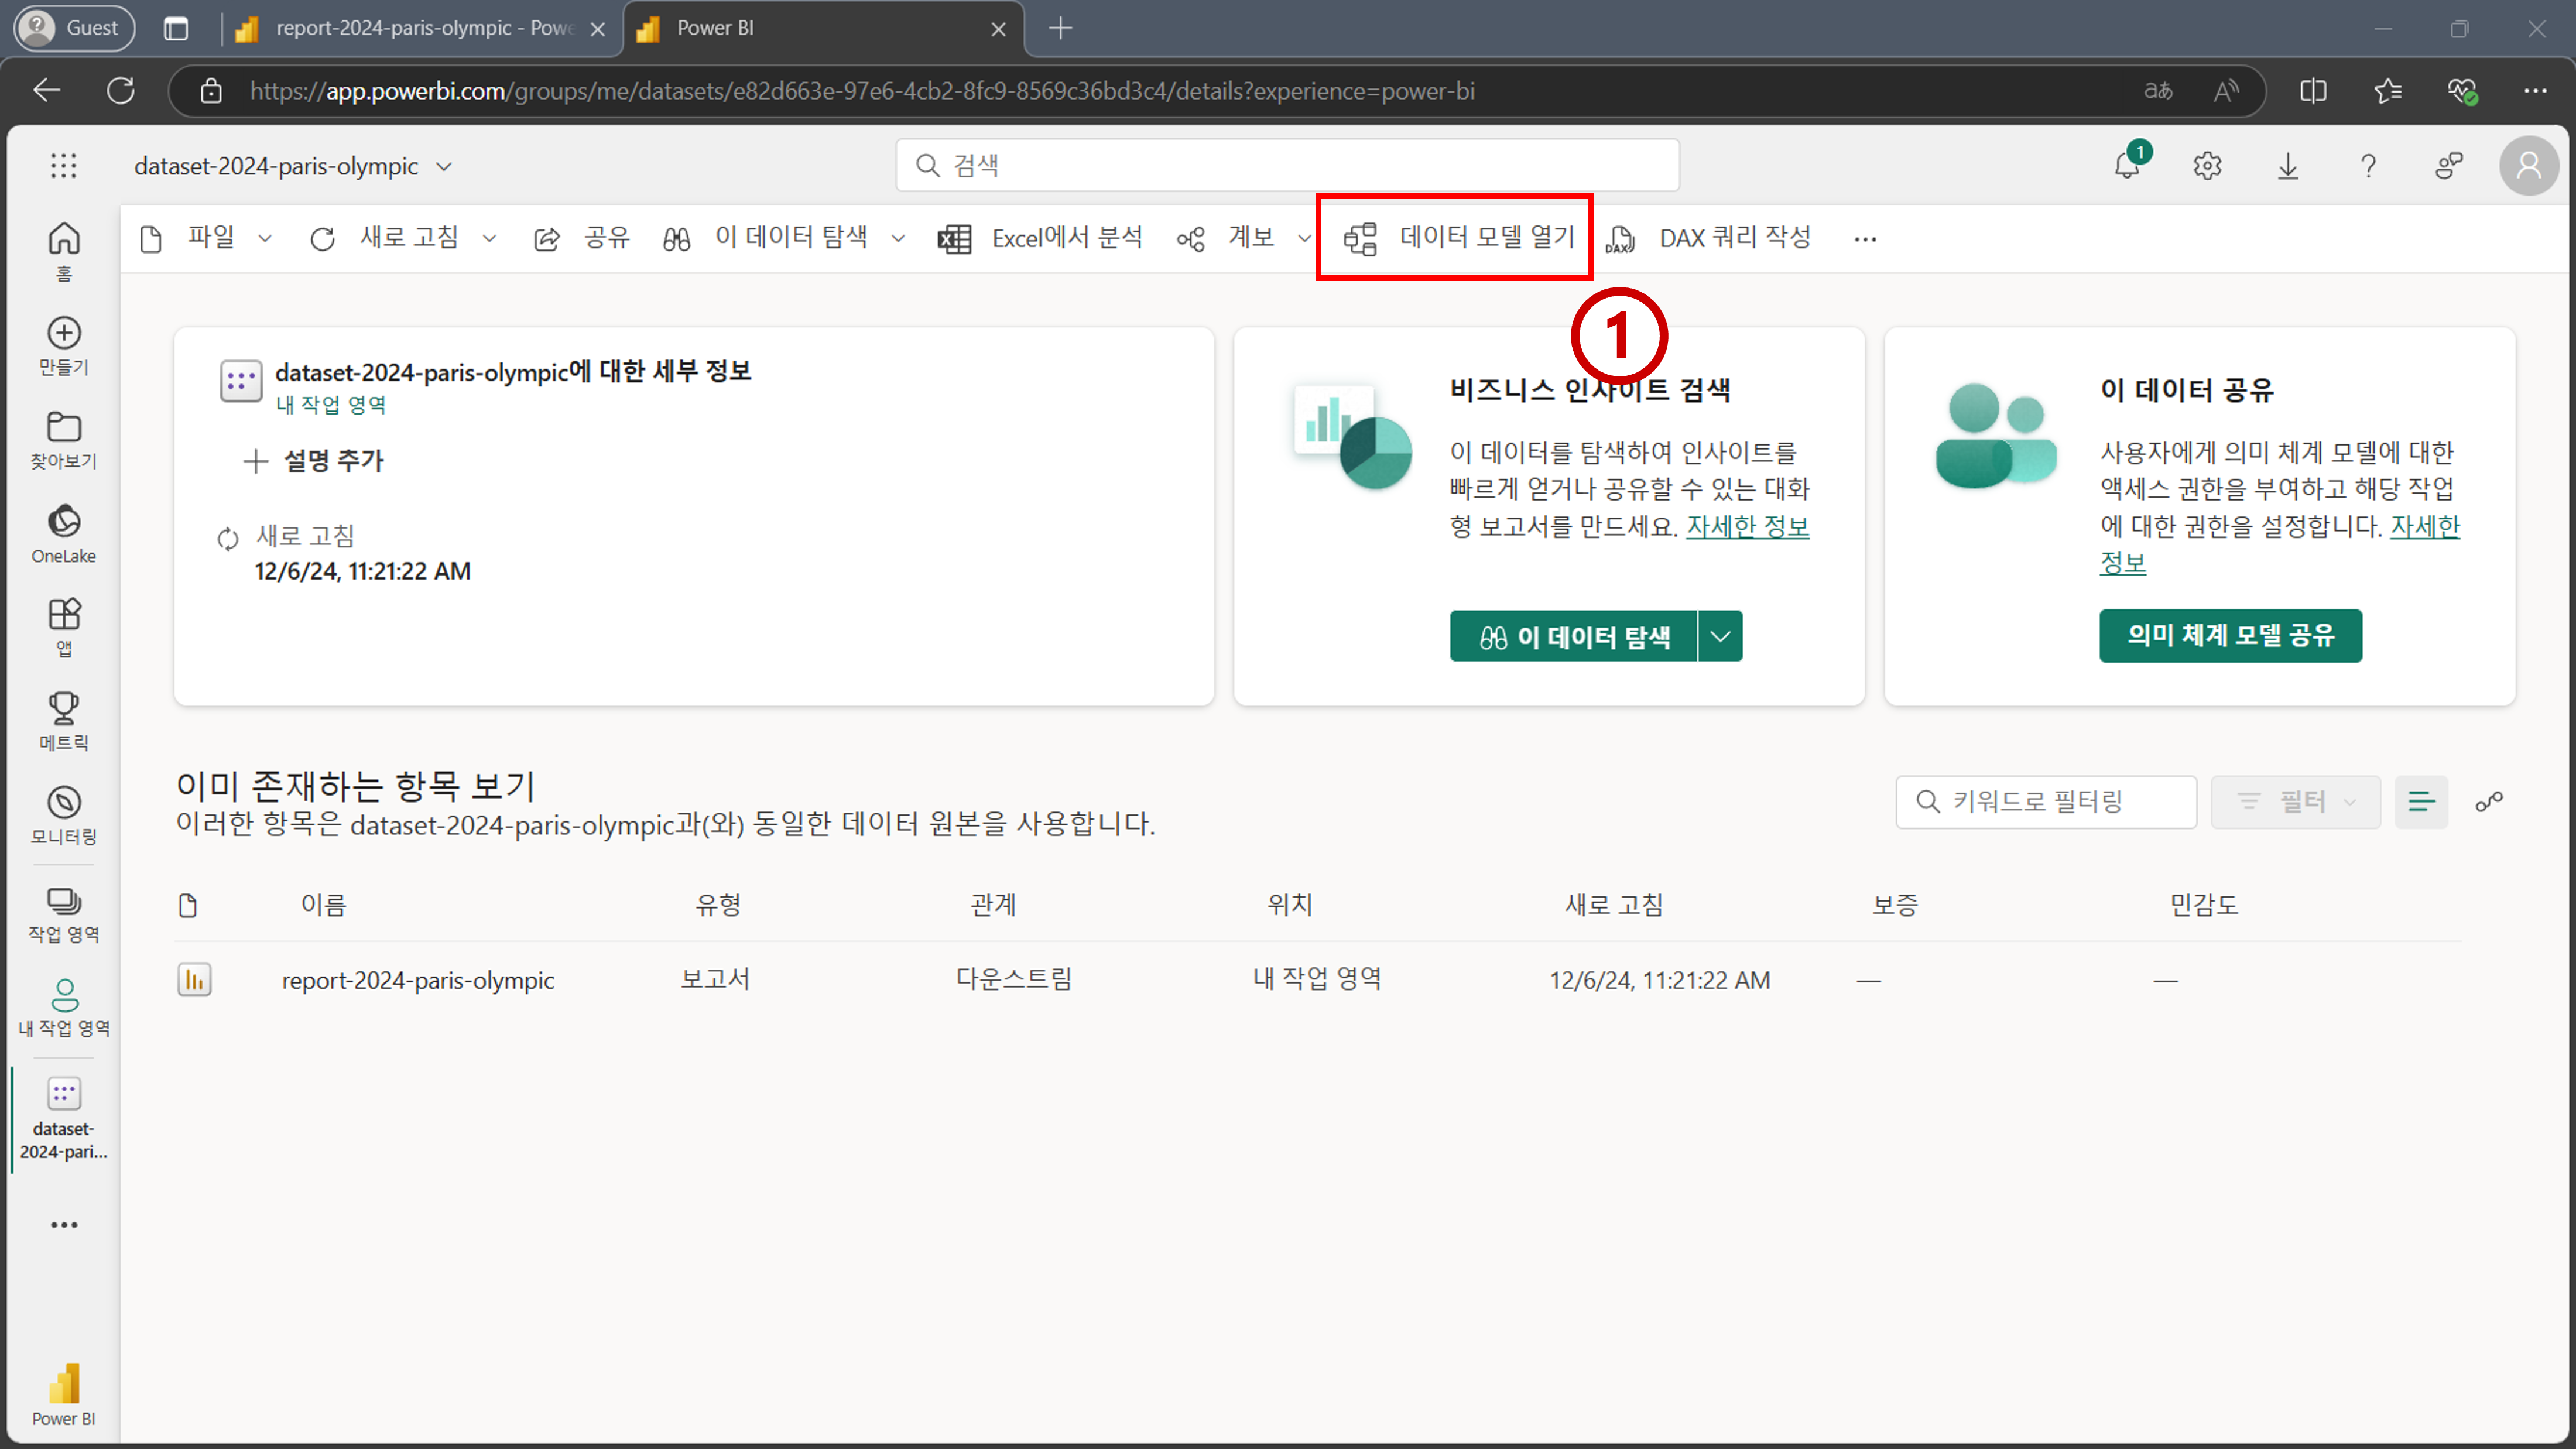The image size is (2576, 1449).
Task: Open the app launcher grid
Action: (63, 165)
